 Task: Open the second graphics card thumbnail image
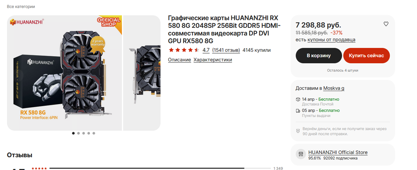(142, 73)
